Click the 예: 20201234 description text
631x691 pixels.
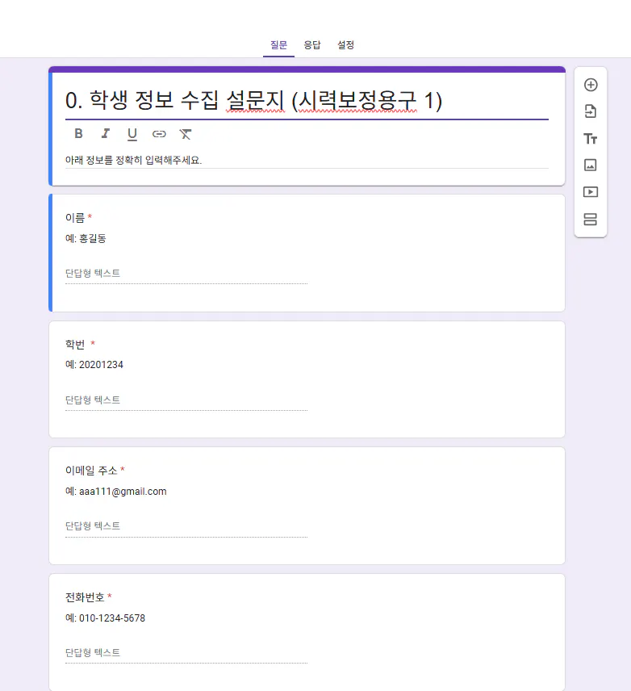(94, 365)
